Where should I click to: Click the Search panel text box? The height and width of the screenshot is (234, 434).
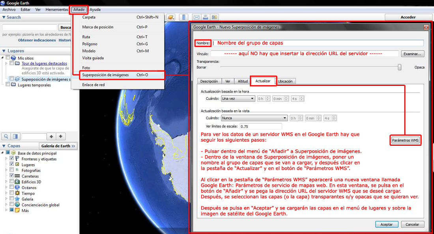30,27
